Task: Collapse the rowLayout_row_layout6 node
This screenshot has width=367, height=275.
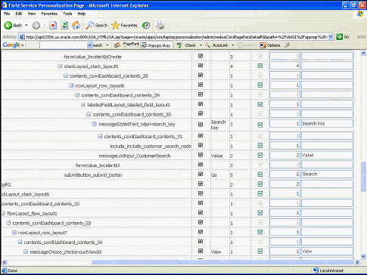Action: pyautogui.click(x=71, y=85)
